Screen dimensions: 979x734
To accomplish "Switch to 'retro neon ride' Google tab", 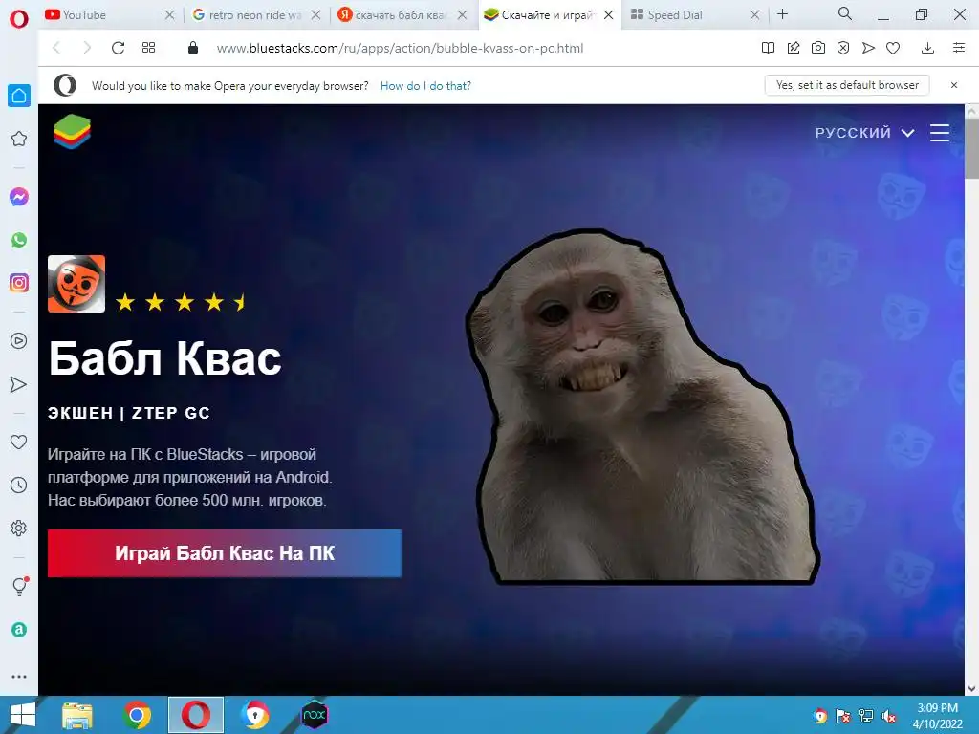I will pos(248,15).
